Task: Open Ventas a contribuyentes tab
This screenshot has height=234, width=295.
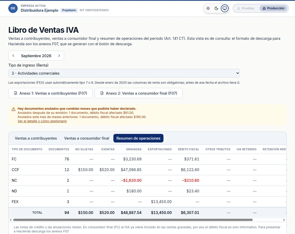Action: (x=36, y=138)
